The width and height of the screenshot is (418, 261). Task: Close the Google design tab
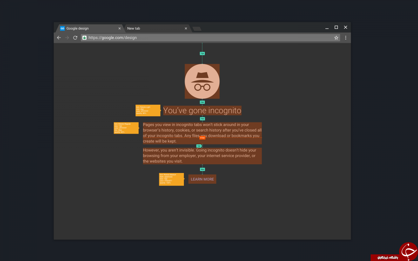coord(119,29)
